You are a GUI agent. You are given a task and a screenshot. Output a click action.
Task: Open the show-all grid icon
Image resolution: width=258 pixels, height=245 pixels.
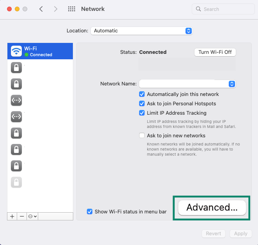pos(72,9)
